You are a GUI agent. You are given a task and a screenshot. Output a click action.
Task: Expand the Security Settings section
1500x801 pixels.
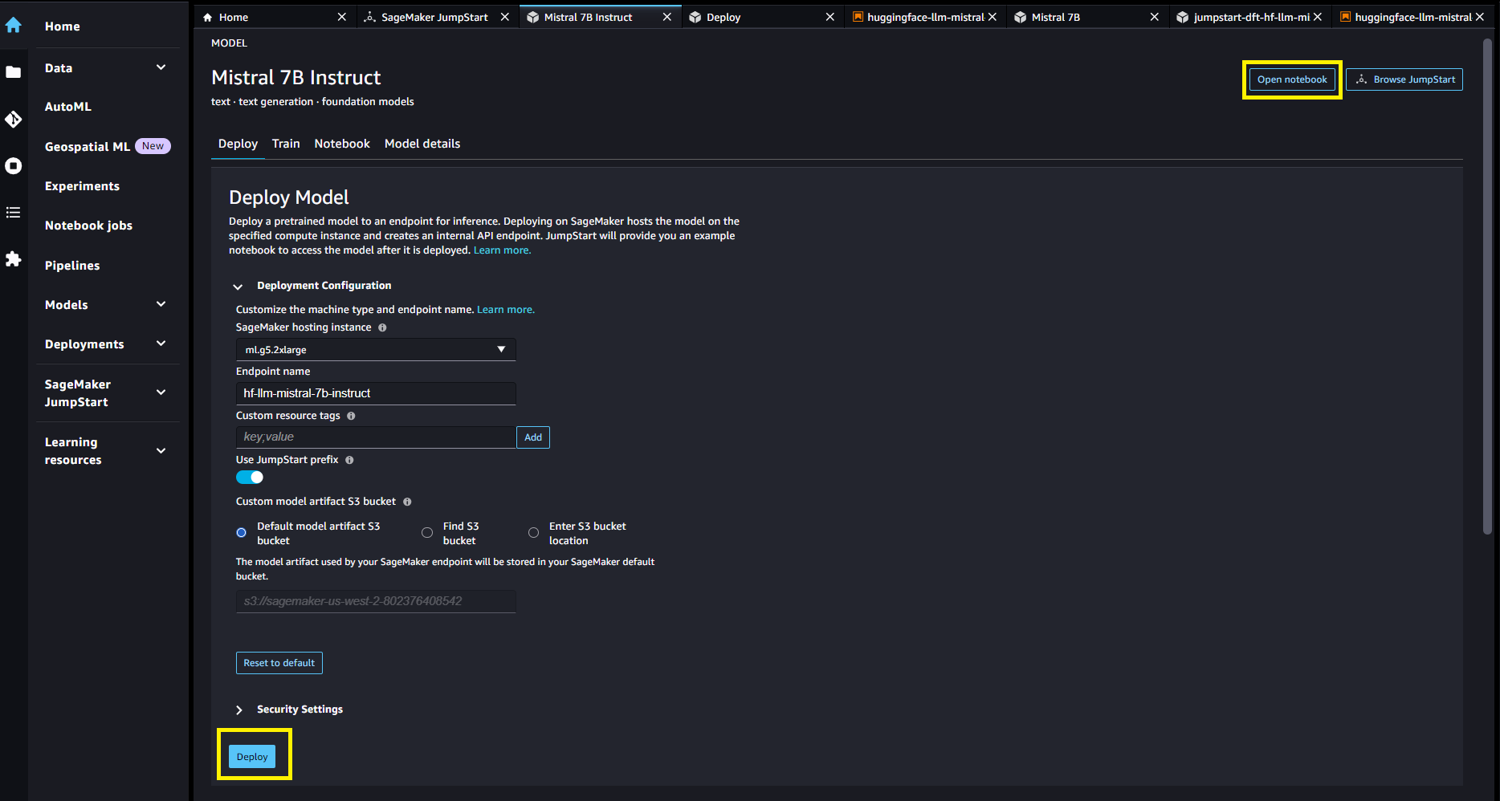(239, 710)
